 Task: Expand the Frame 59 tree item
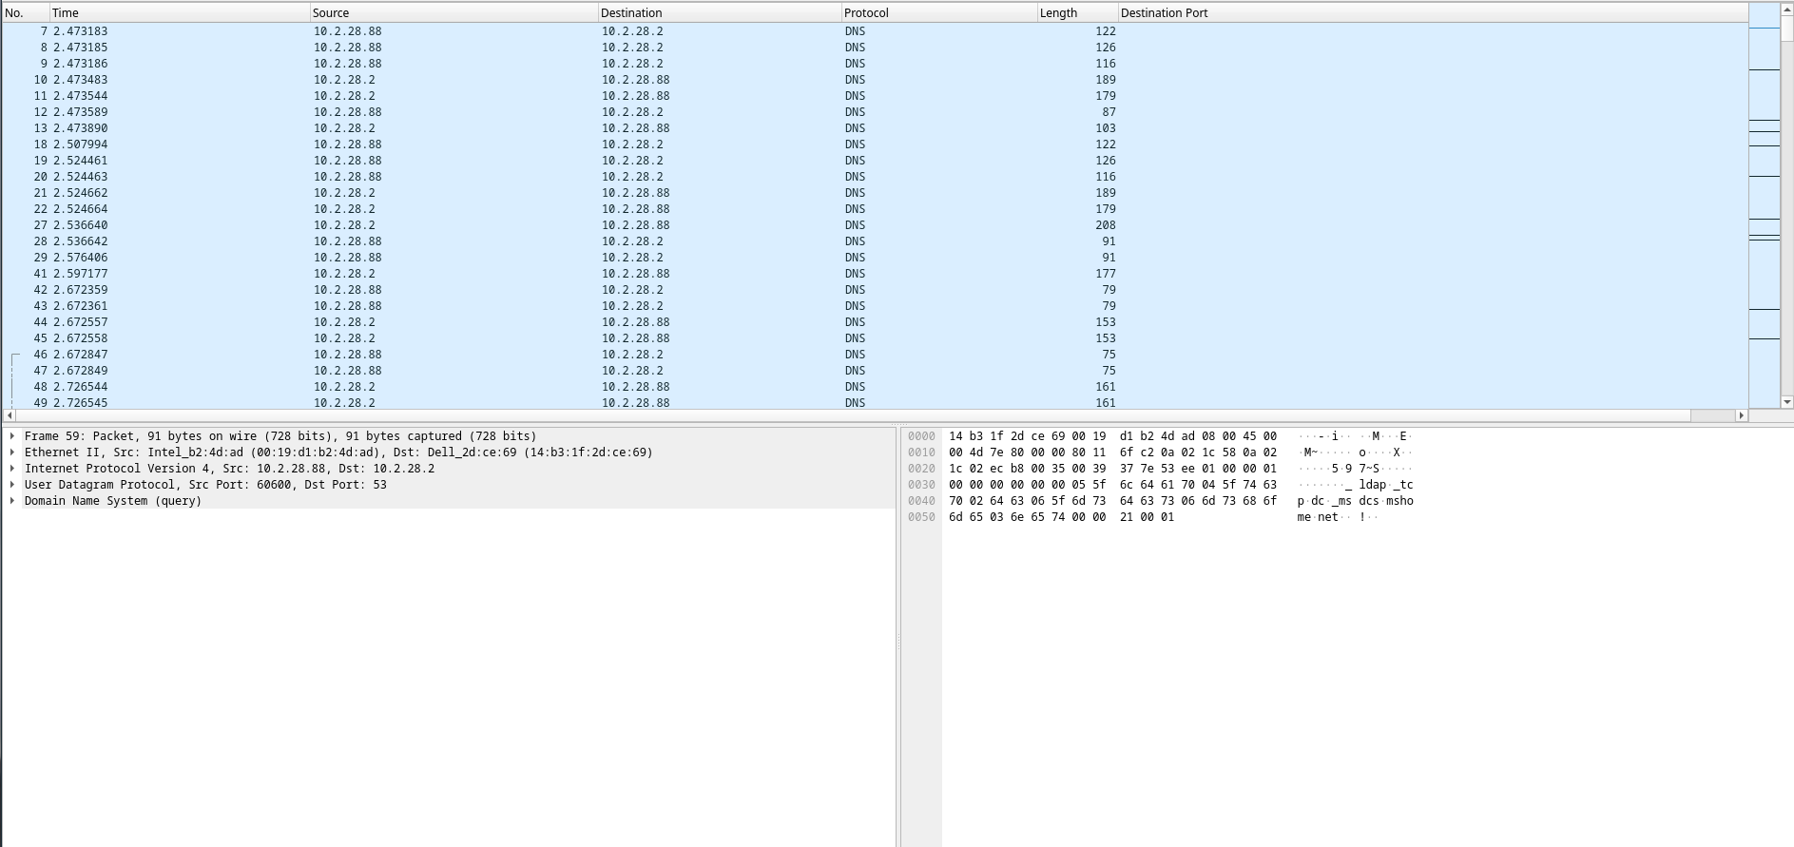pos(12,436)
